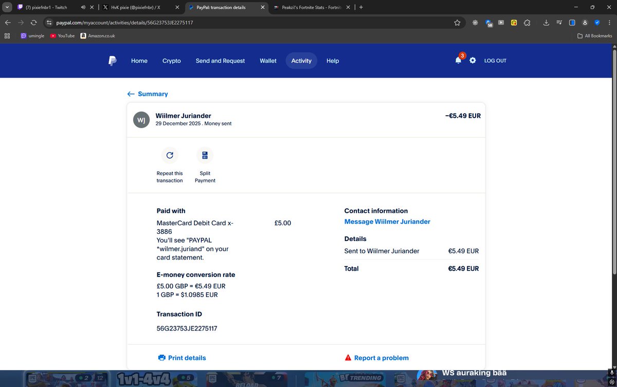Open PayPal settings gear icon
Screen dimensions: 617x387
click(473, 61)
